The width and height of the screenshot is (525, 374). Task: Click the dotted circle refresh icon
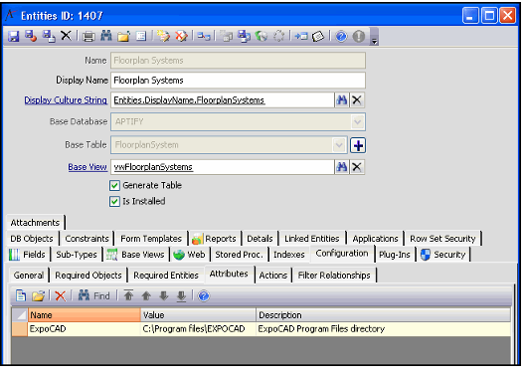click(x=278, y=36)
